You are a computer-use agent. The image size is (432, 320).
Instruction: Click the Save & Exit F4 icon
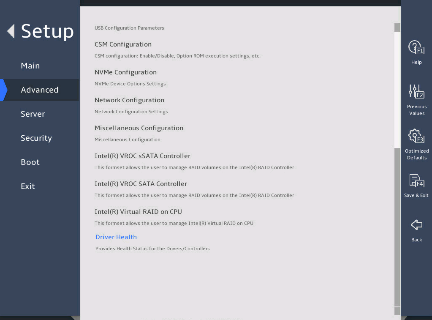pos(416,181)
